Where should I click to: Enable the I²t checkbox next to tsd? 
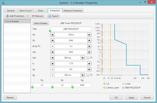click(88, 58)
